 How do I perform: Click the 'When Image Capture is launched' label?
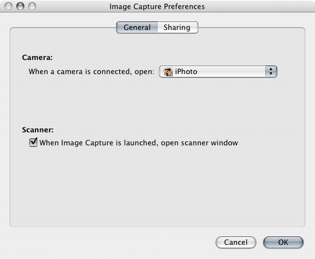point(139,143)
